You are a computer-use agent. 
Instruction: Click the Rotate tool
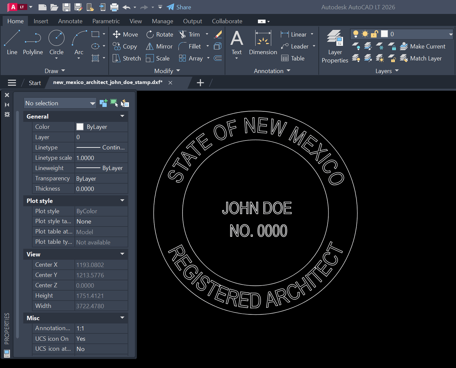(160, 34)
